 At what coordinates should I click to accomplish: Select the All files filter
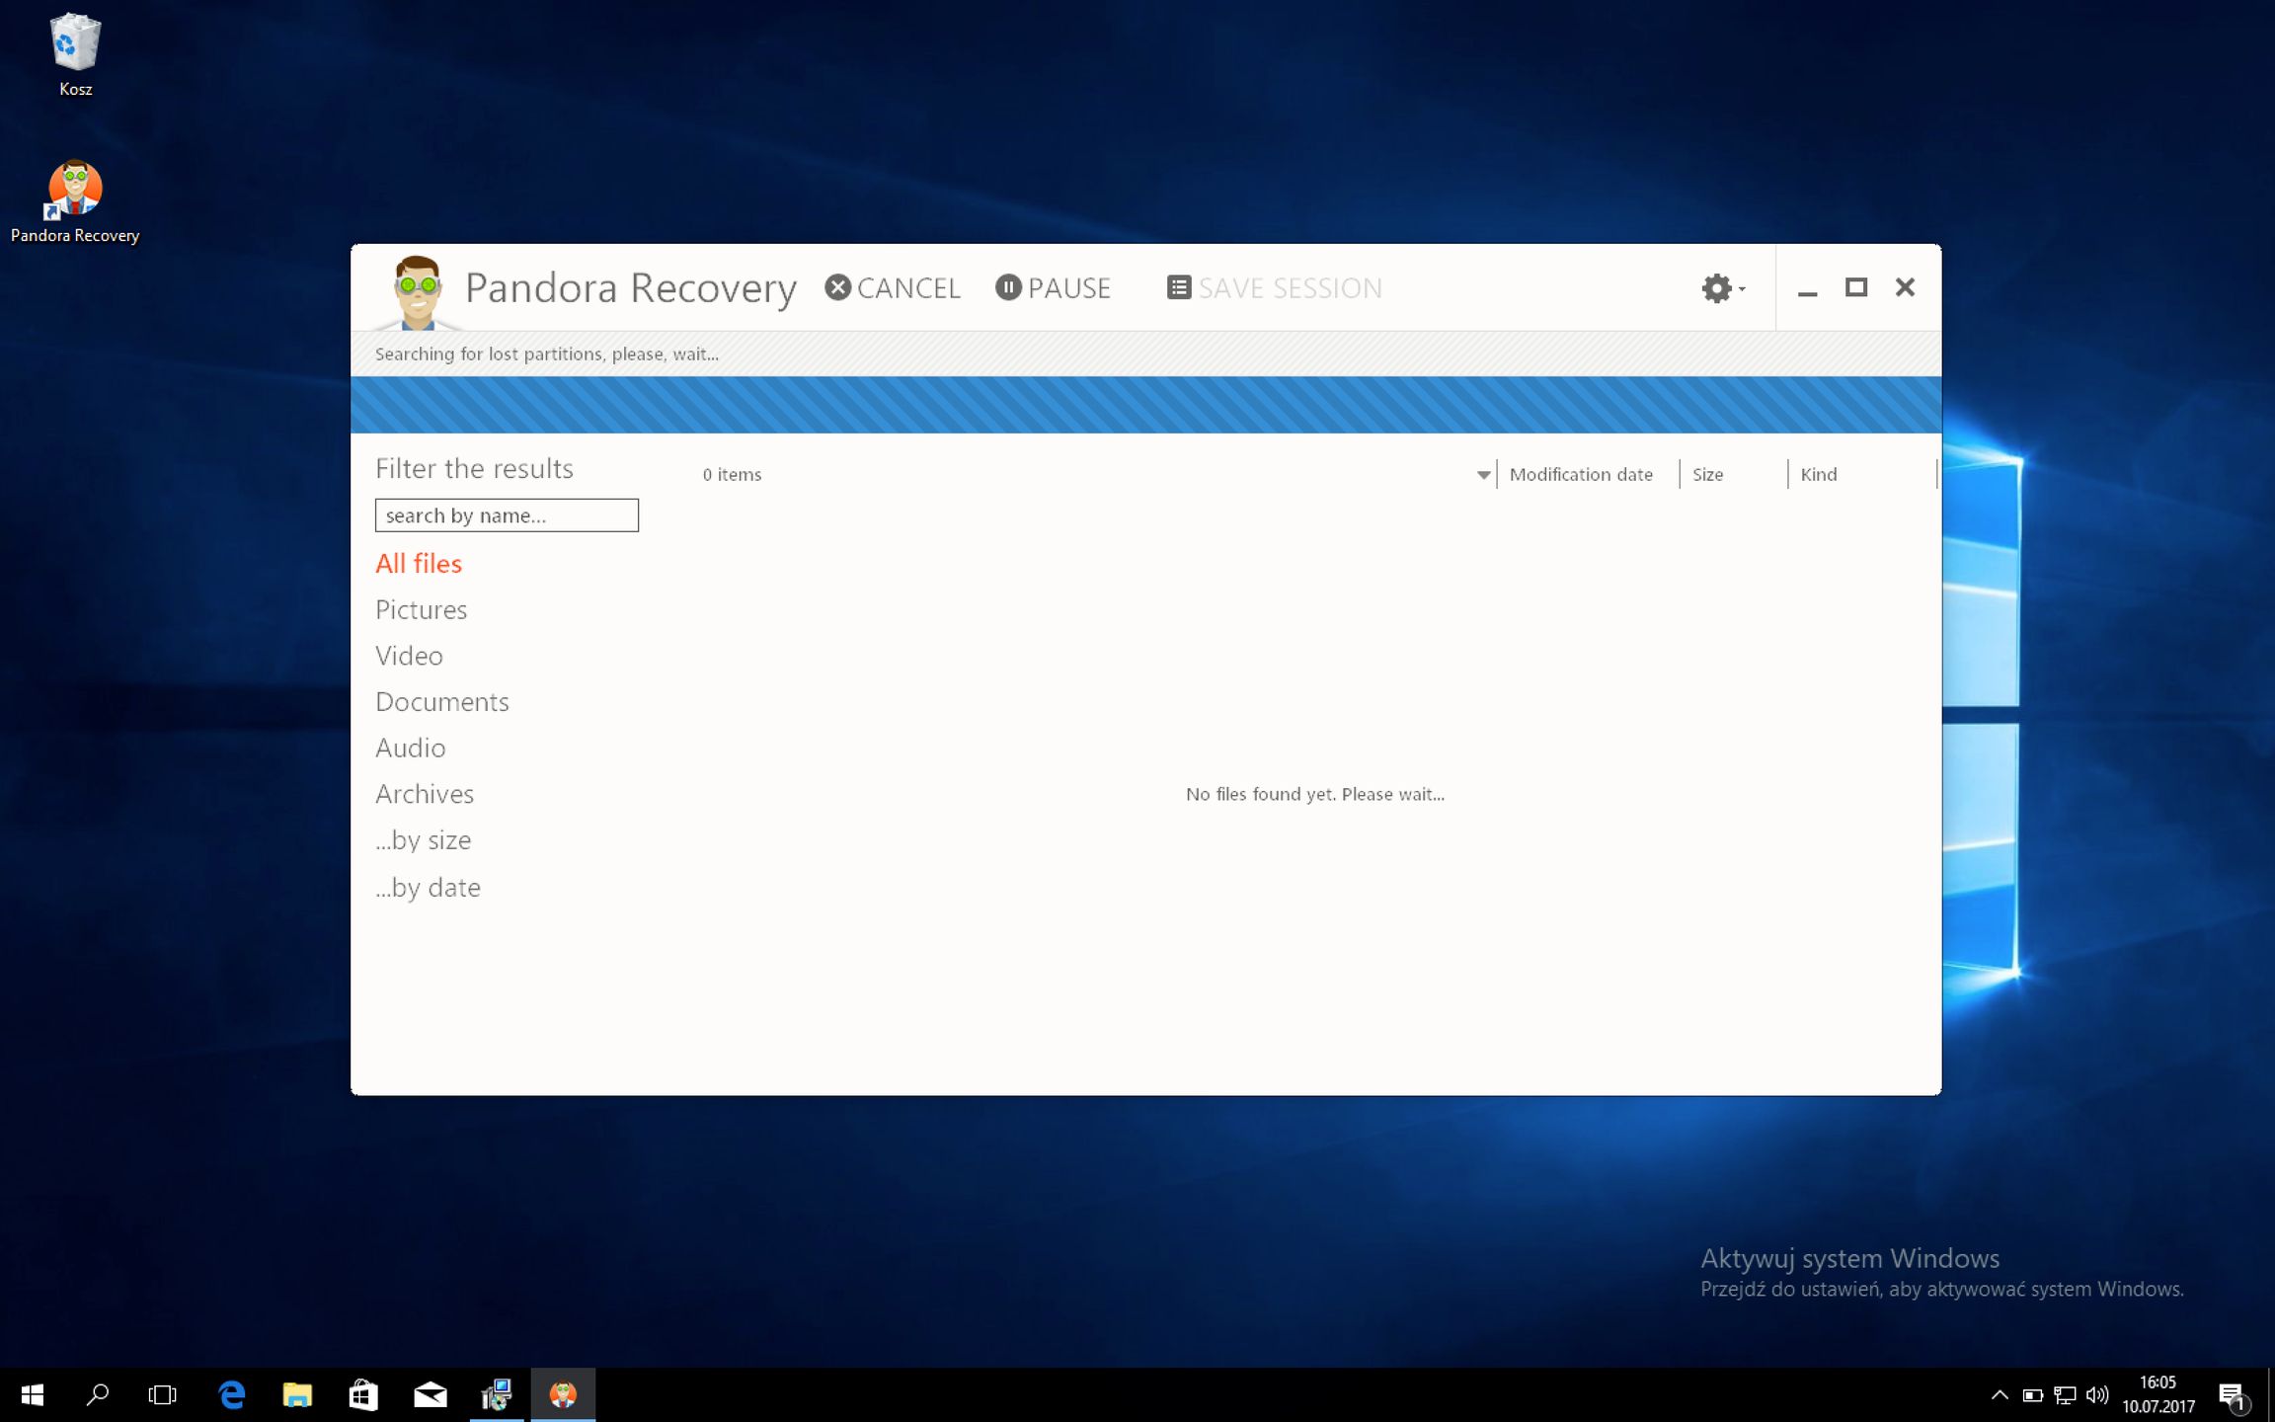point(419,564)
